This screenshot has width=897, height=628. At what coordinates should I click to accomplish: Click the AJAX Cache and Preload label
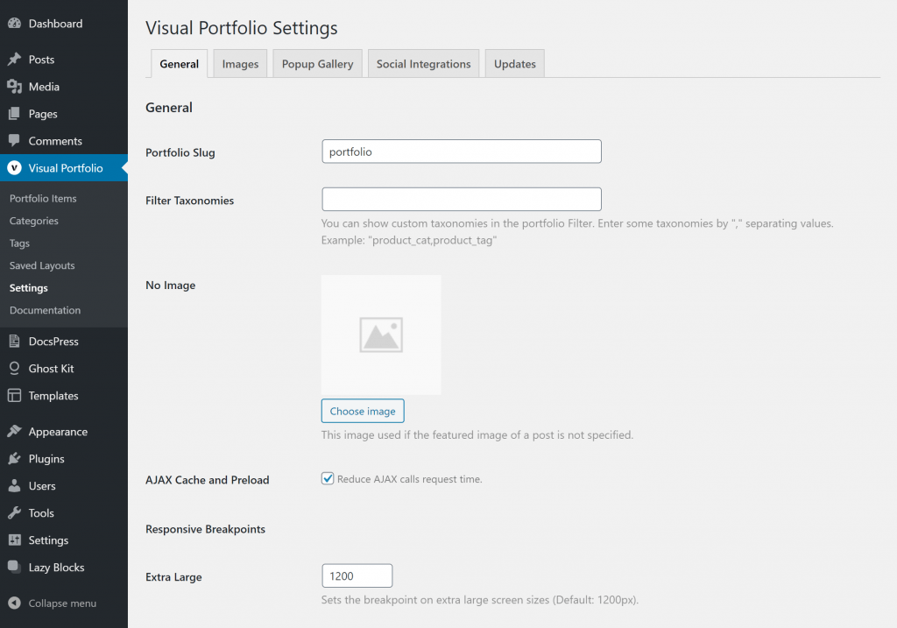207,480
